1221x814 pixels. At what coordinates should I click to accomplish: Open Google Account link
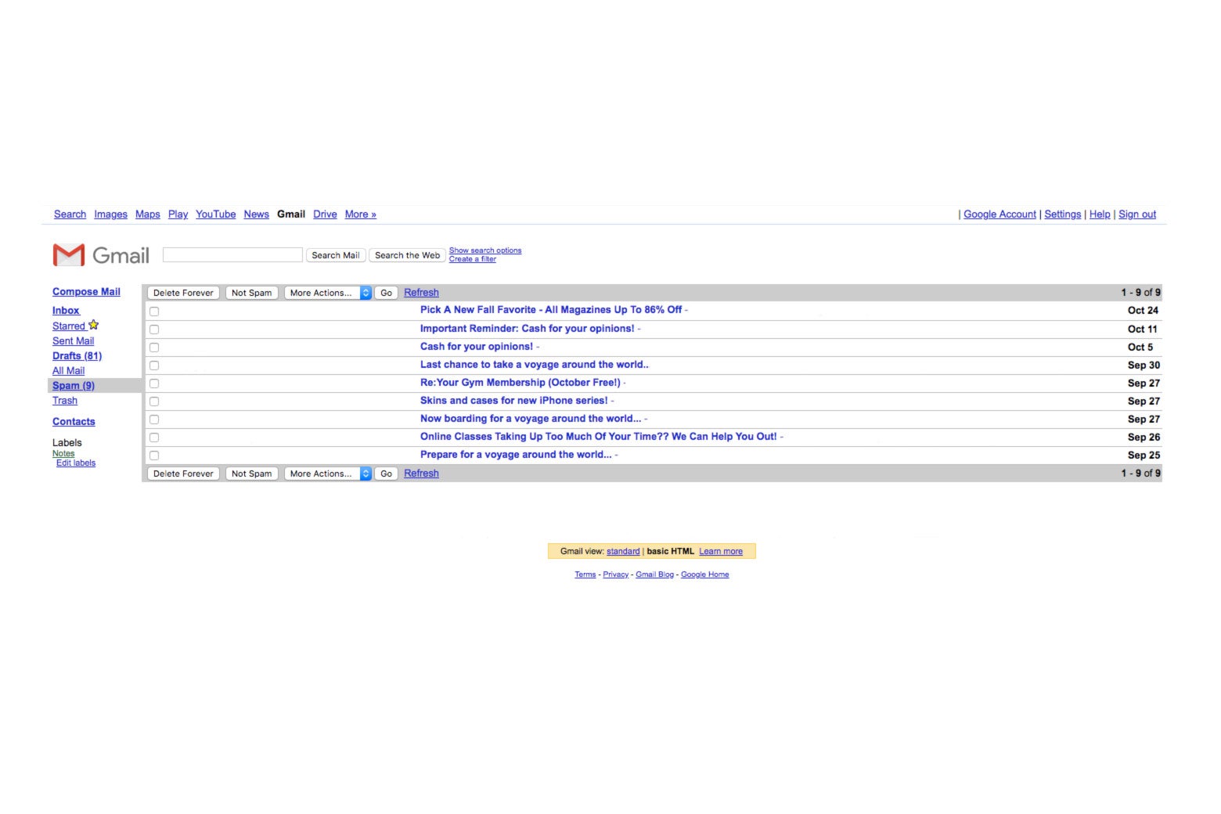tap(999, 214)
